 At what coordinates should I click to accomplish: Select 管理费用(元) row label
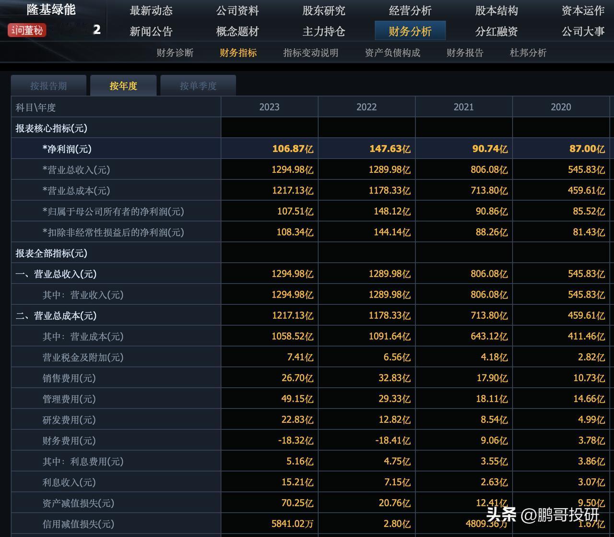tap(69, 399)
